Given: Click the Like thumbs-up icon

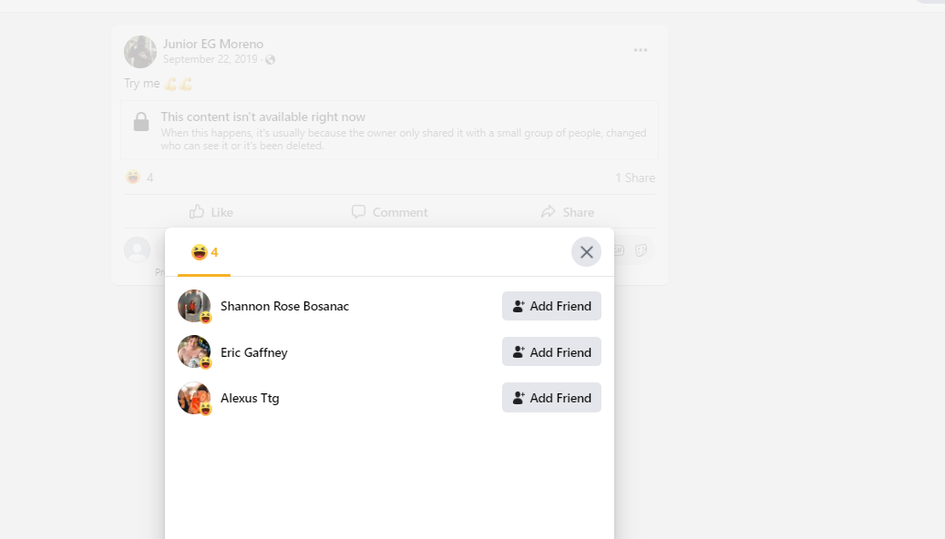Looking at the screenshot, I should pos(197,211).
